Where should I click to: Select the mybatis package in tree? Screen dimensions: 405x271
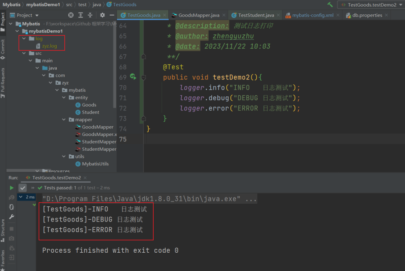click(x=74, y=90)
